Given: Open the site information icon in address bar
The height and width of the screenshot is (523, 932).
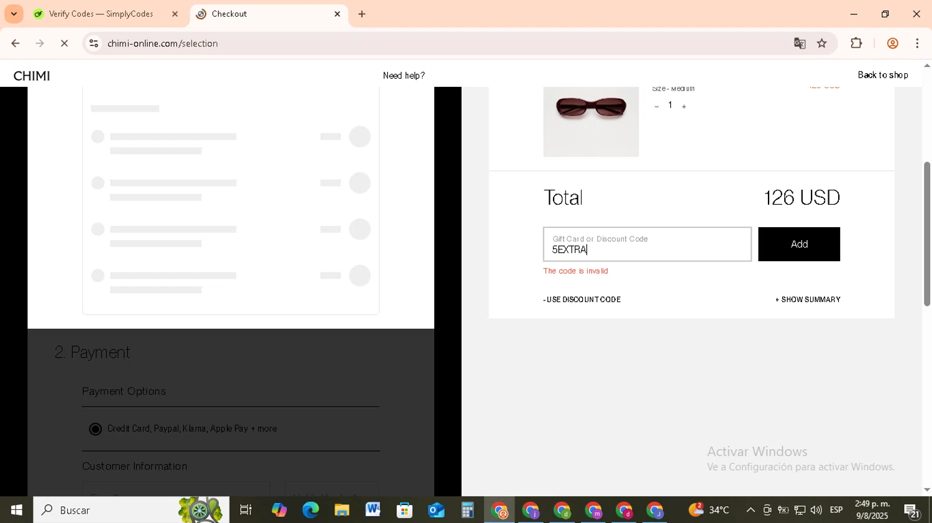Looking at the screenshot, I should [94, 43].
